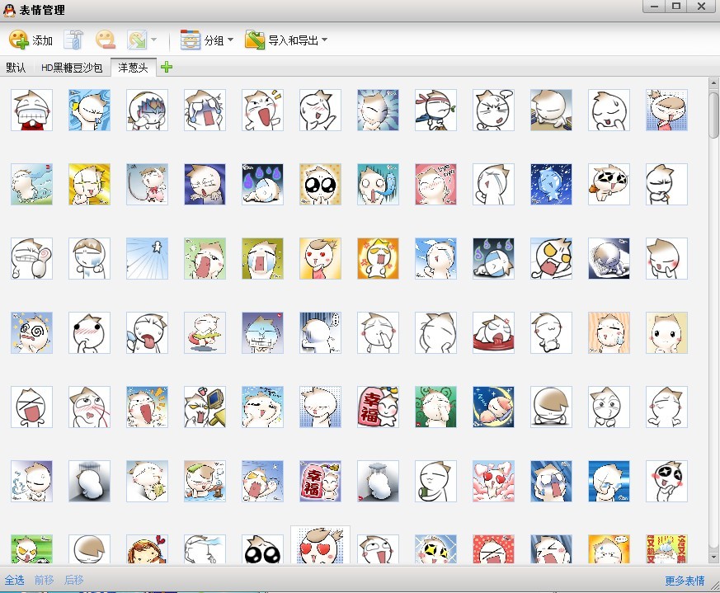This screenshot has height=593, width=720.
Task: Select the dizzy spiral-eyes emoticon
Action: click(x=31, y=333)
